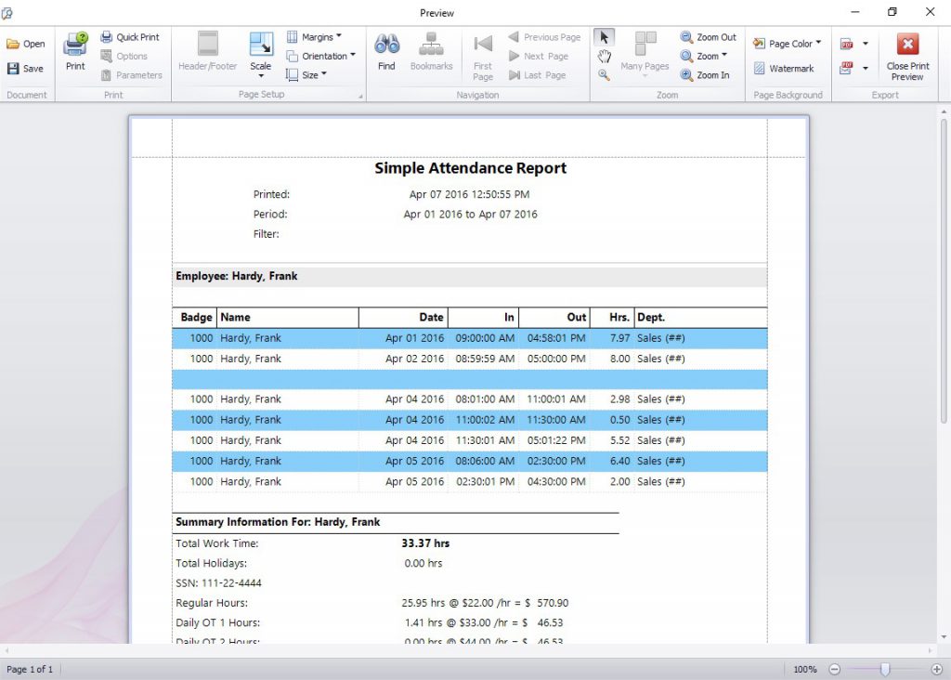
Task: Select the Quick Print icon
Action: [x=130, y=36]
